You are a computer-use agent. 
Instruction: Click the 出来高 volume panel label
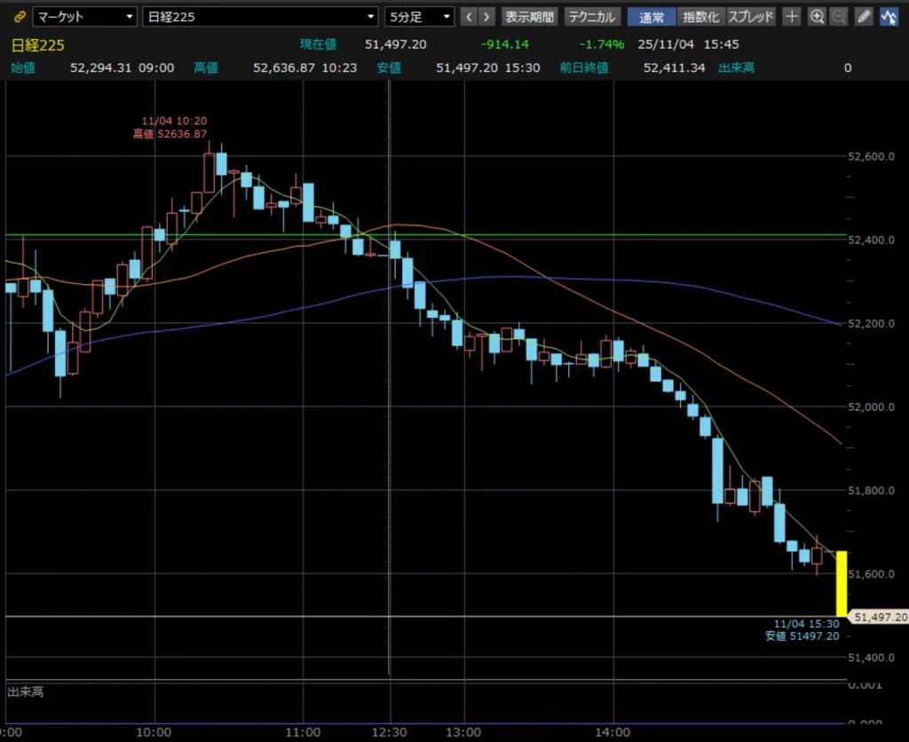point(25,691)
